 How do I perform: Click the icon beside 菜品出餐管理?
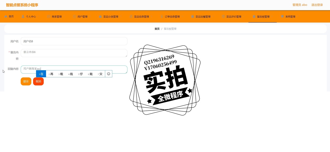pyautogui.click(x=193, y=16)
